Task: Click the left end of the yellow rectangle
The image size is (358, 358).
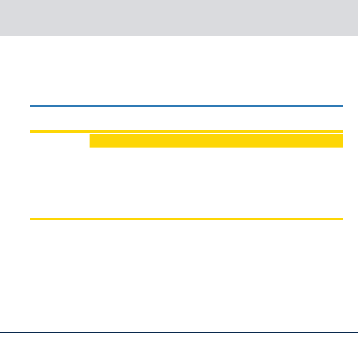Action: pyautogui.click(x=91, y=141)
